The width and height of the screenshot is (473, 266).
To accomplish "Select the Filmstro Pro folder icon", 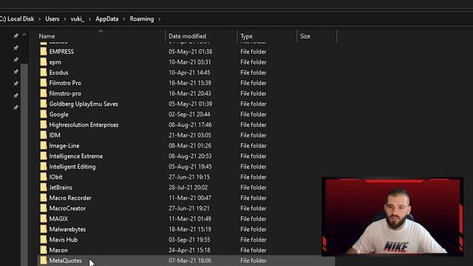I will [44, 83].
